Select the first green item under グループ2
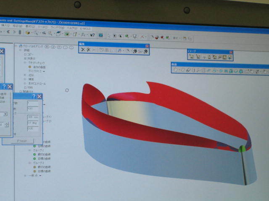The image size is (269, 201). click(42, 155)
